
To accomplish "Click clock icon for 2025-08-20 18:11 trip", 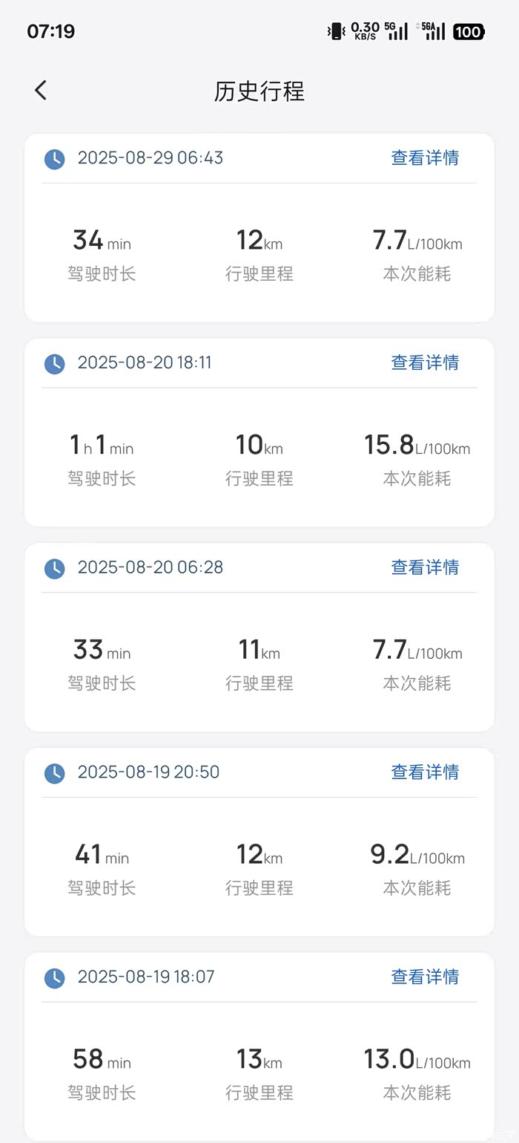I will (55, 363).
